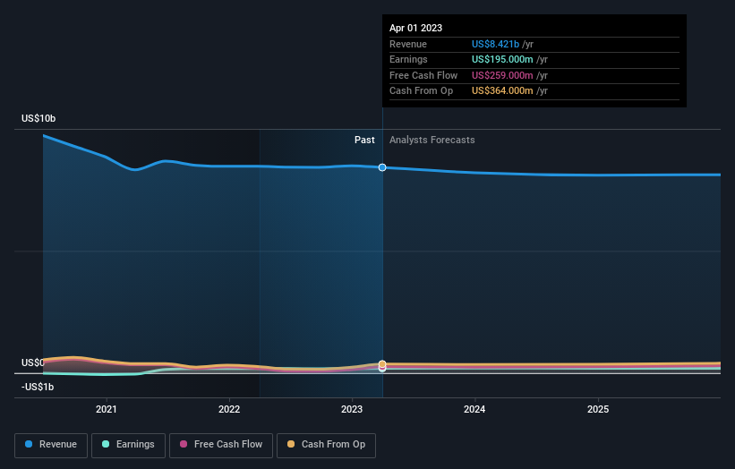The width and height of the screenshot is (735, 469).
Task: Toggle the Earnings legend button
Action: (x=128, y=445)
